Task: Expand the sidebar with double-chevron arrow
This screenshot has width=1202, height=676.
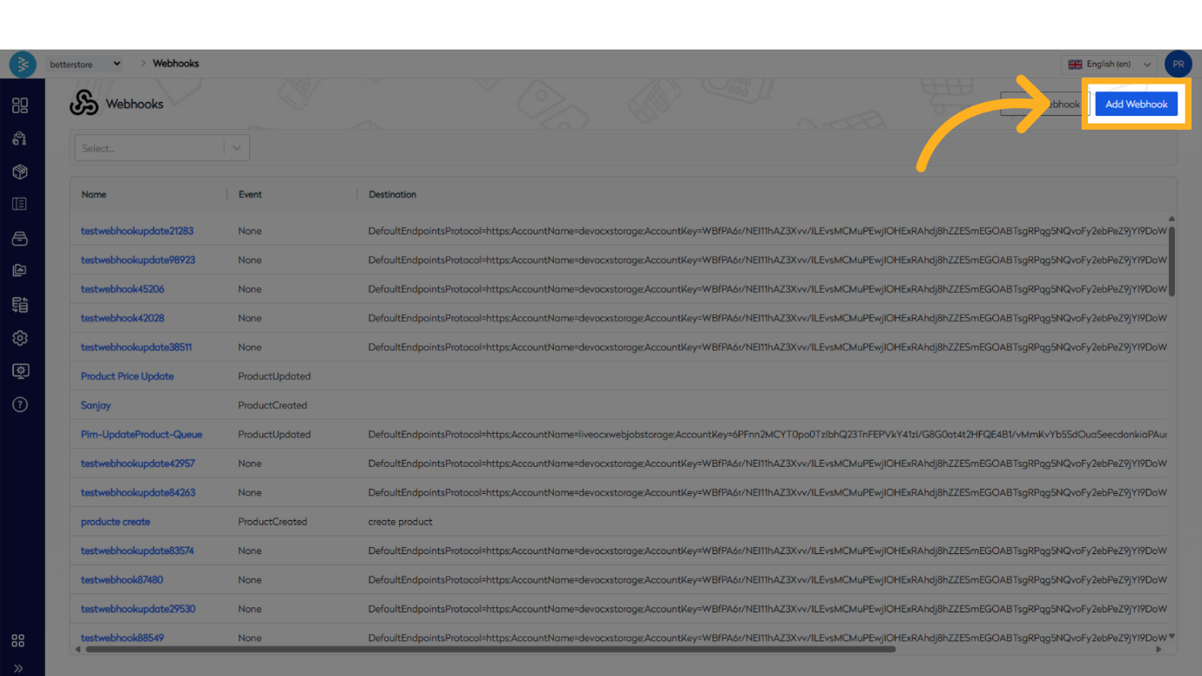Action: 18,668
